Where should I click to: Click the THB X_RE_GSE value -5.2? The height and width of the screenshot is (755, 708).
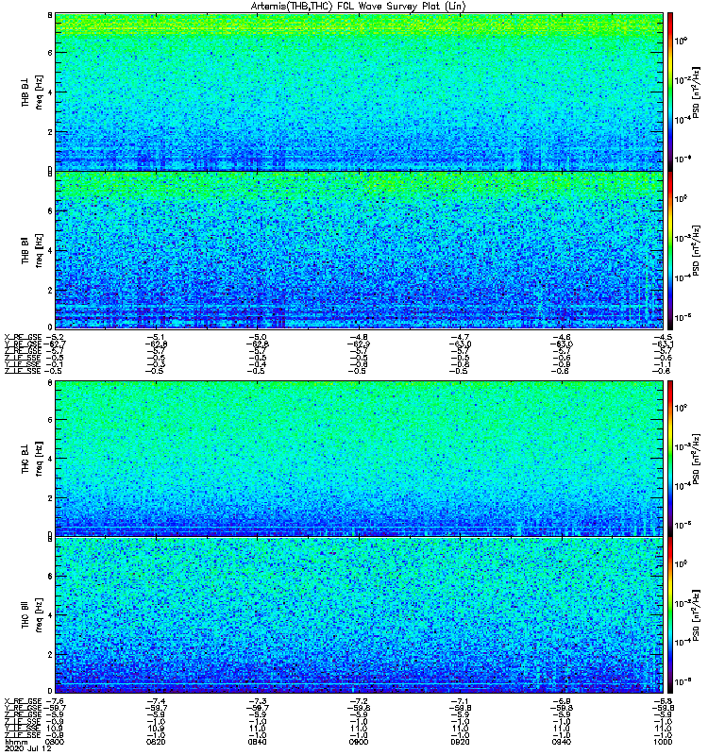click(x=55, y=337)
